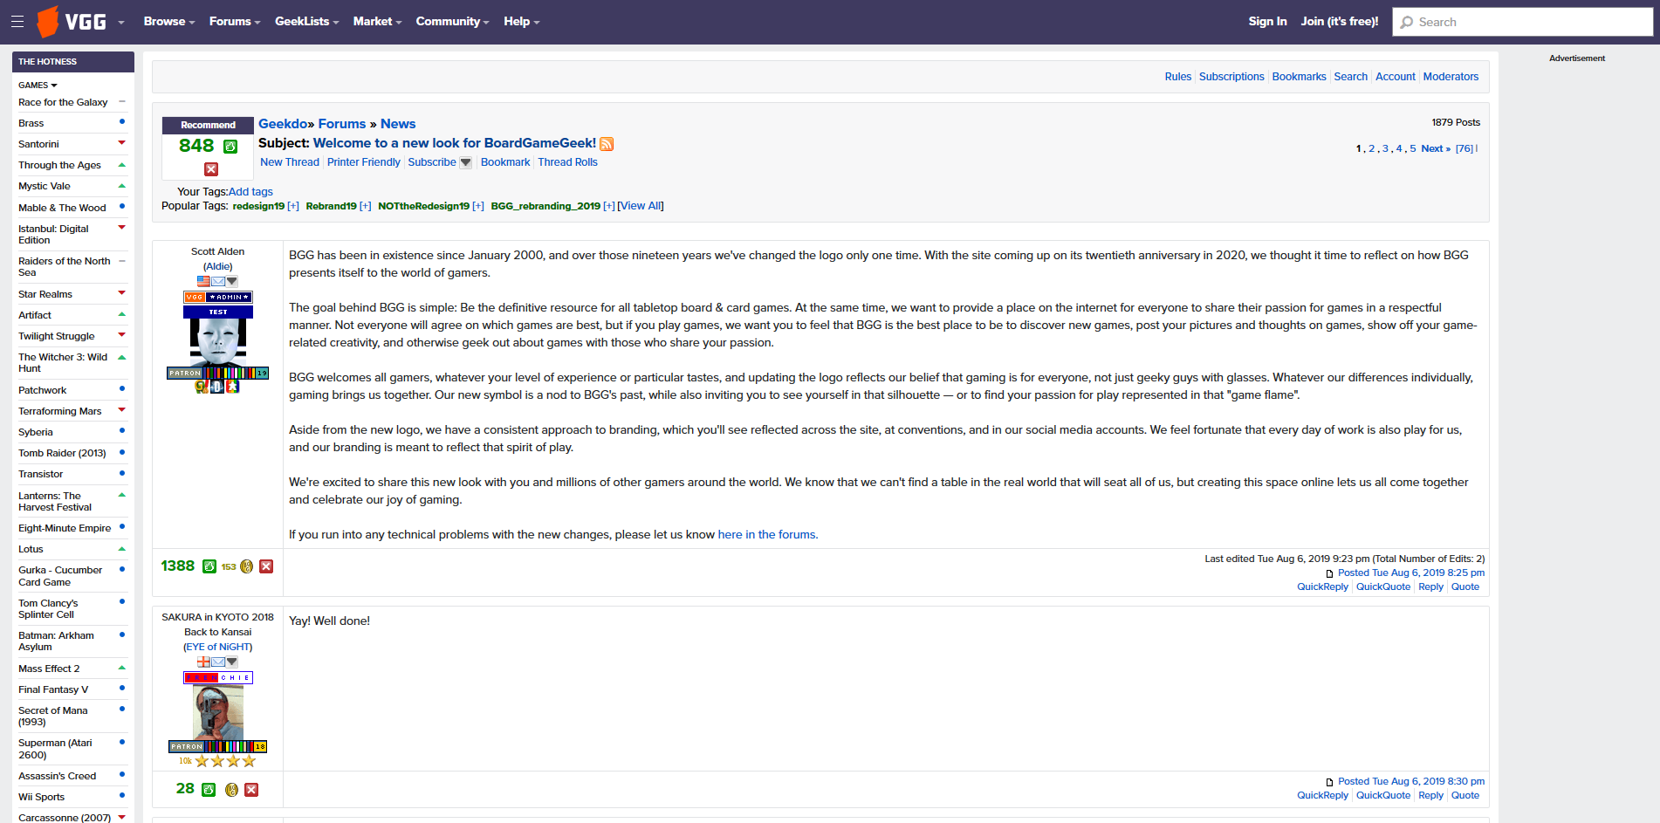Click the red X under the 848 count
This screenshot has width=1660, height=823.
211,169
